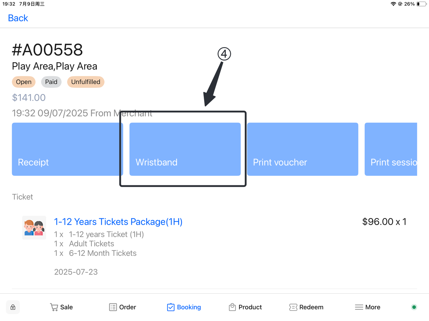The image size is (429, 321).
Task: Go Back to previous screen
Action: (18, 18)
